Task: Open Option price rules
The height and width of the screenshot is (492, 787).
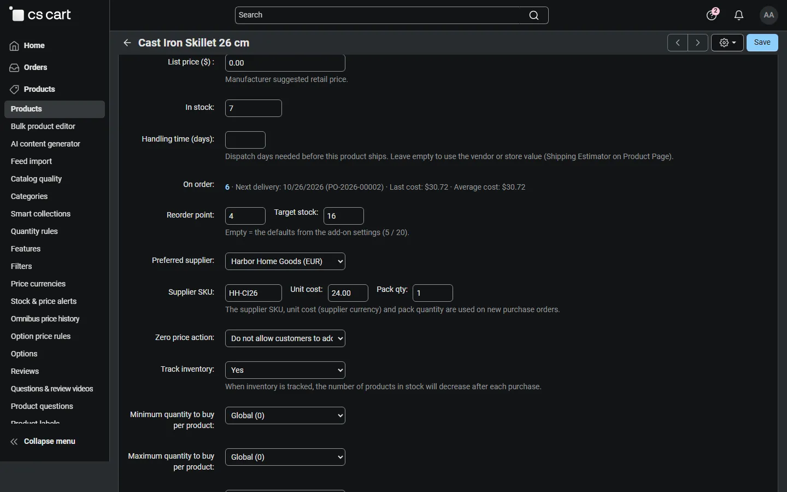Action: click(x=40, y=337)
